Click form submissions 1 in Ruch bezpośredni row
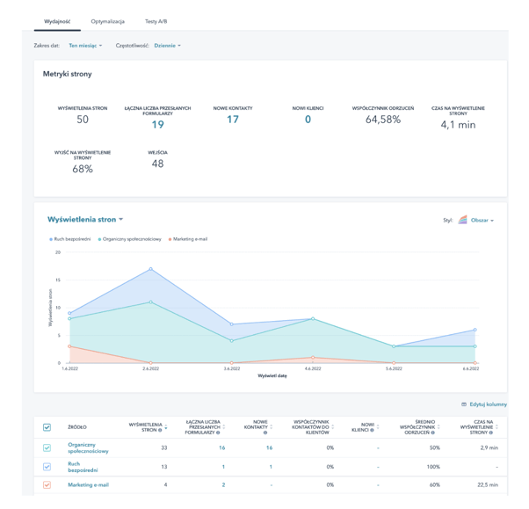The height and width of the screenshot is (509, 529). [x=223, y=467]
